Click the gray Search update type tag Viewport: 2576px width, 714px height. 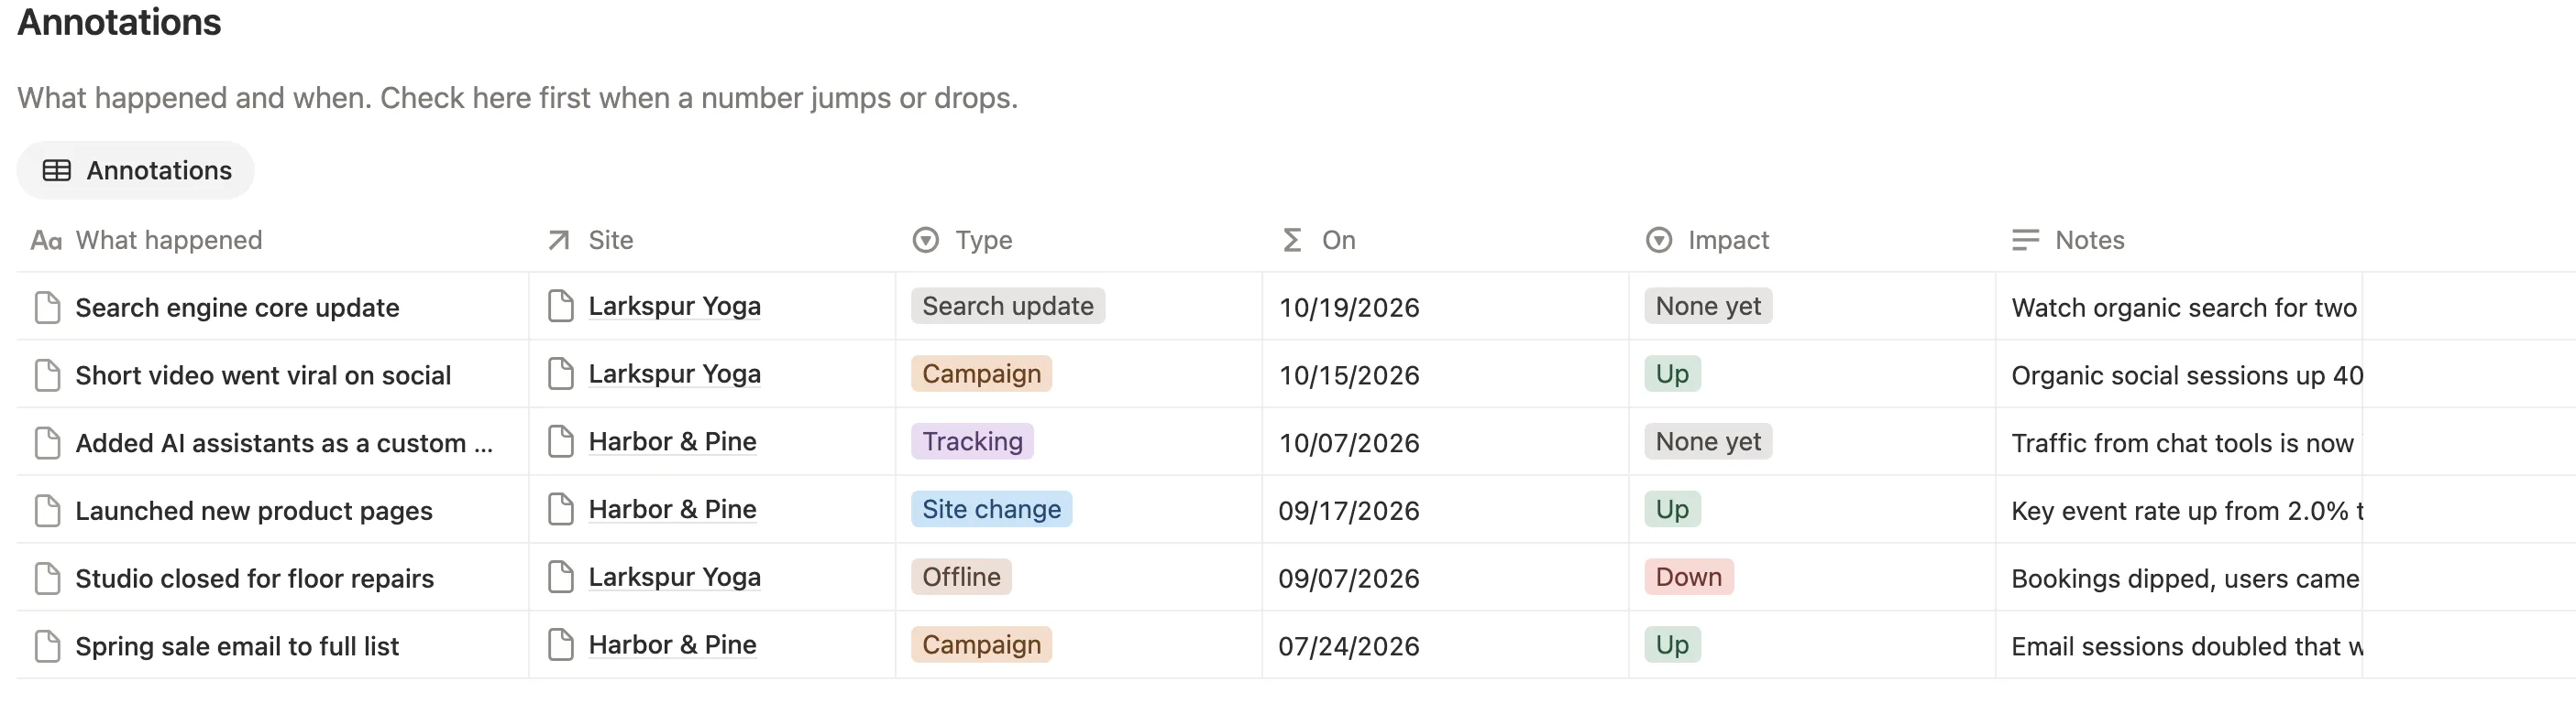click(x=1008, y=306)
